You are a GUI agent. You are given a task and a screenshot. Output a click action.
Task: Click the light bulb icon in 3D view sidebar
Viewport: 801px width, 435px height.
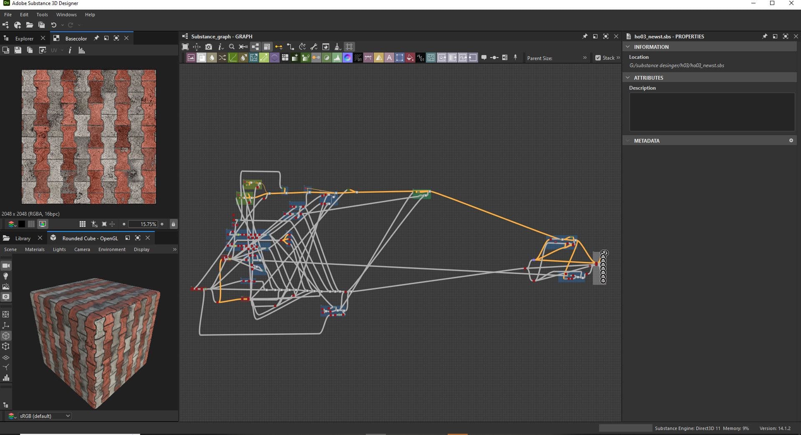(6, 276)
